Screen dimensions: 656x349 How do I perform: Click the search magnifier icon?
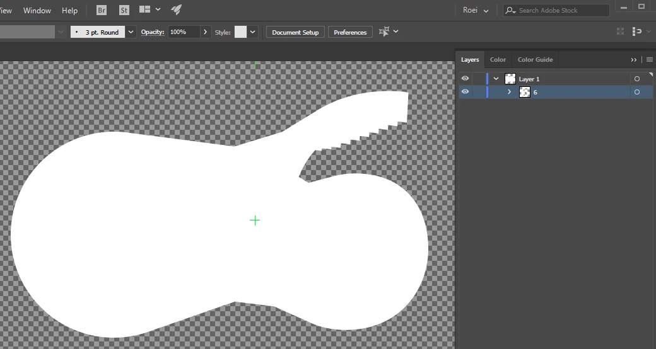(510, 10)
